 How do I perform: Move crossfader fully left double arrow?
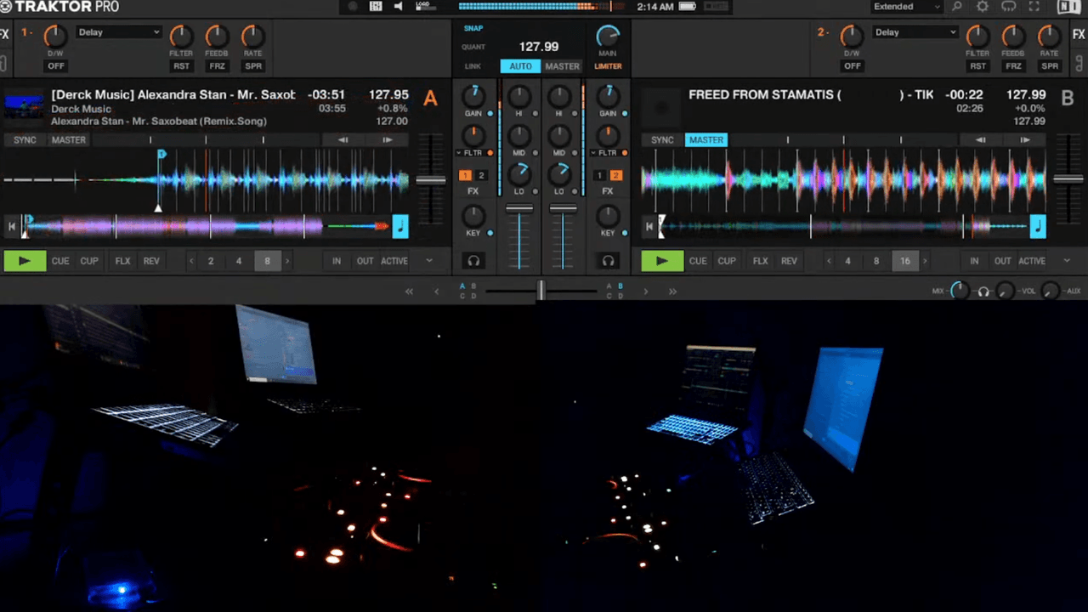click(x=409, y=292)
